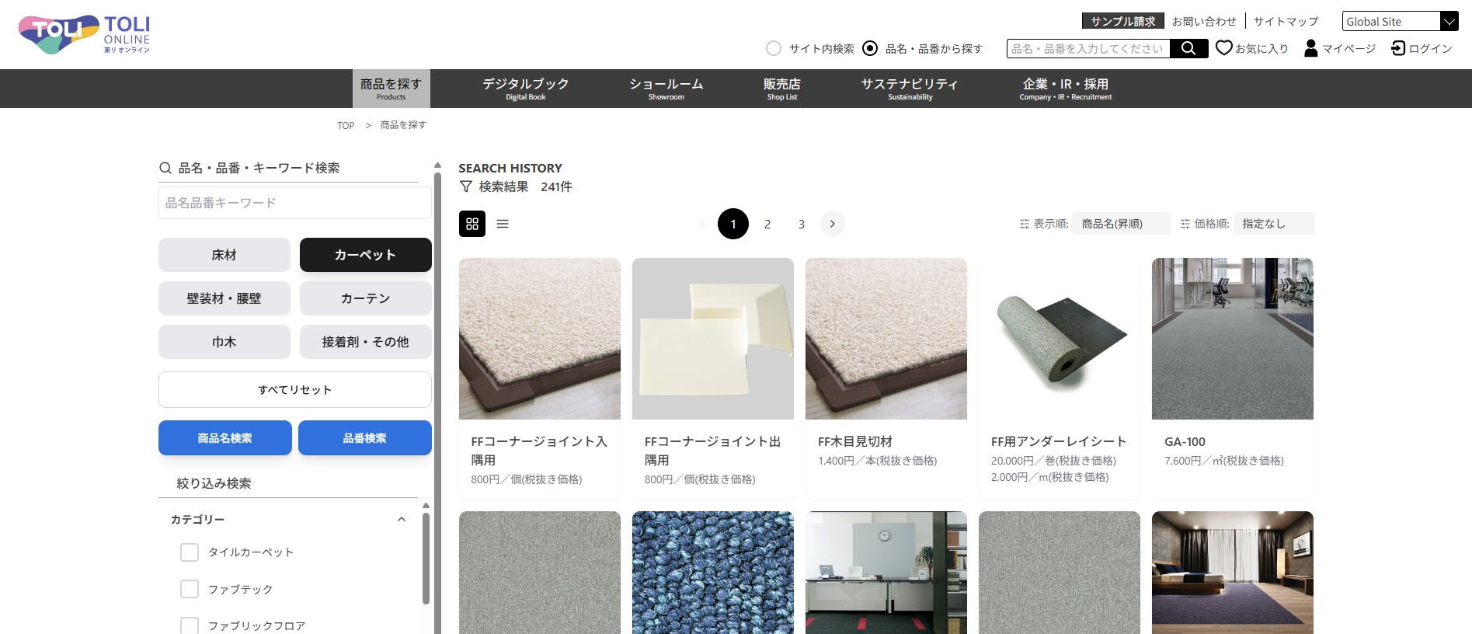This screenshot has width=1472, height=634.
Task: Open the ショールーム menu
Action: point(666,89)
